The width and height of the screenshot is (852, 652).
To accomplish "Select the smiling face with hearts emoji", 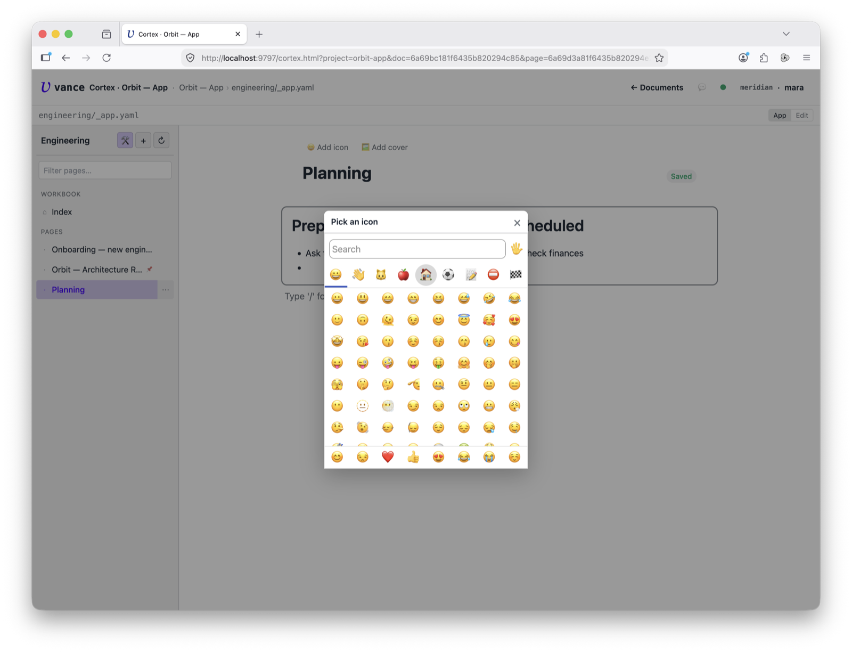I will click(x=489, y=320).
